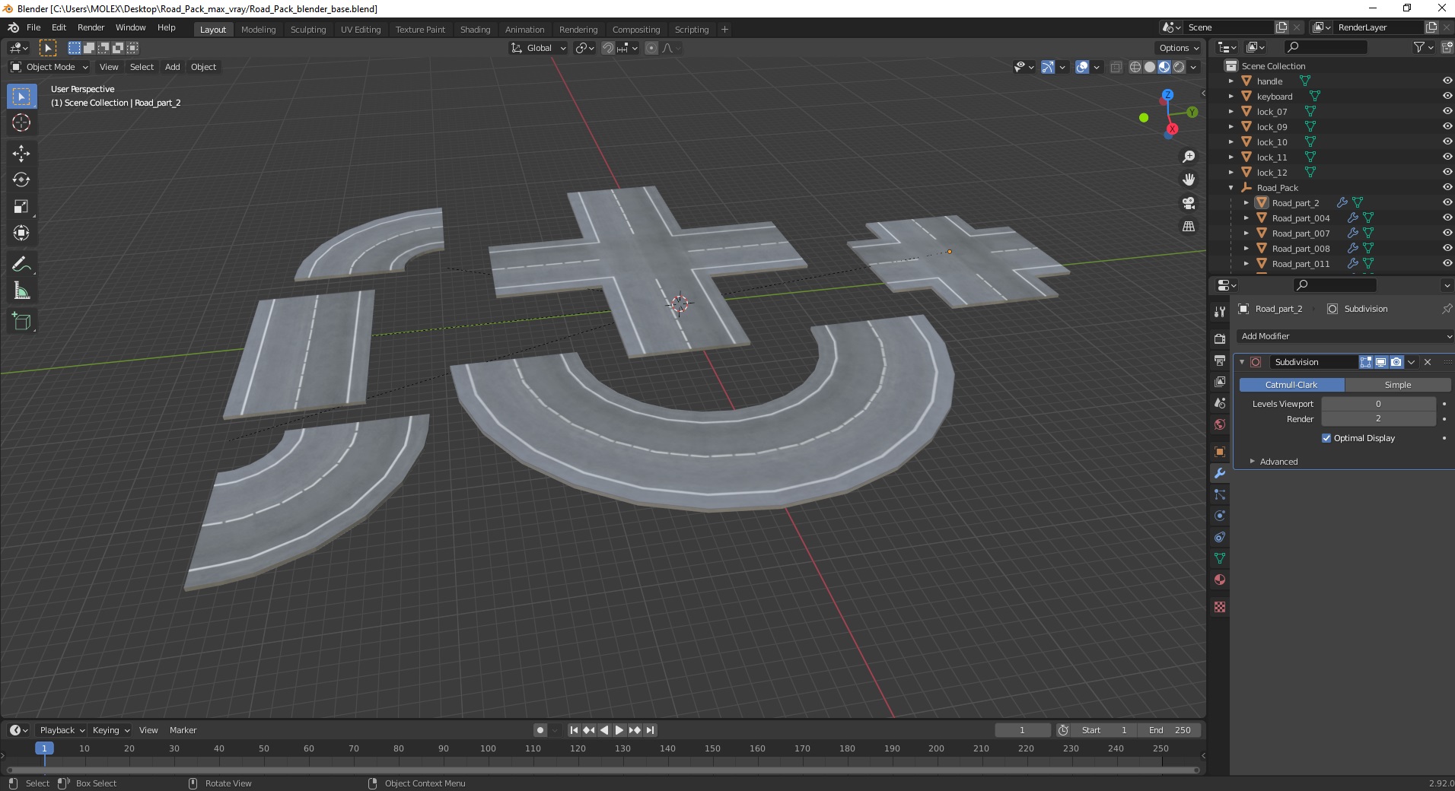The image size is (1455, 791).
Task: Open the Output properties tab
Action: click(1220, 360)
